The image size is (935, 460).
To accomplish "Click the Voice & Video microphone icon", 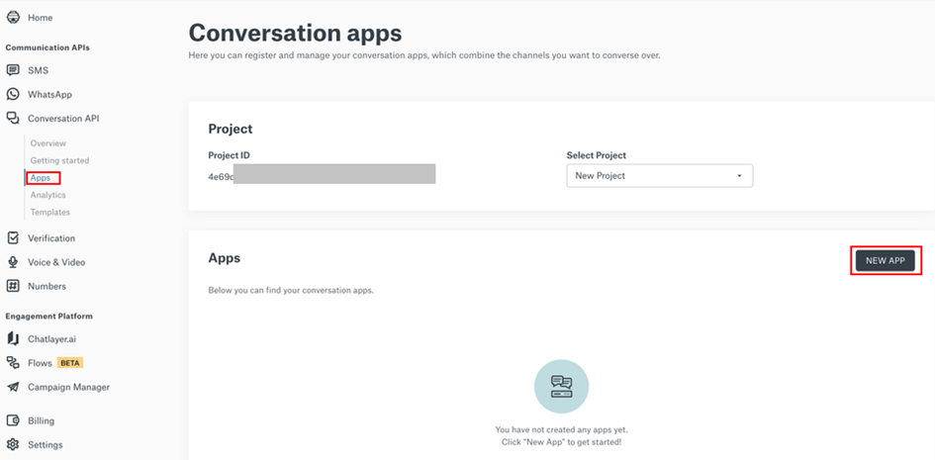I will click(13, 262).
